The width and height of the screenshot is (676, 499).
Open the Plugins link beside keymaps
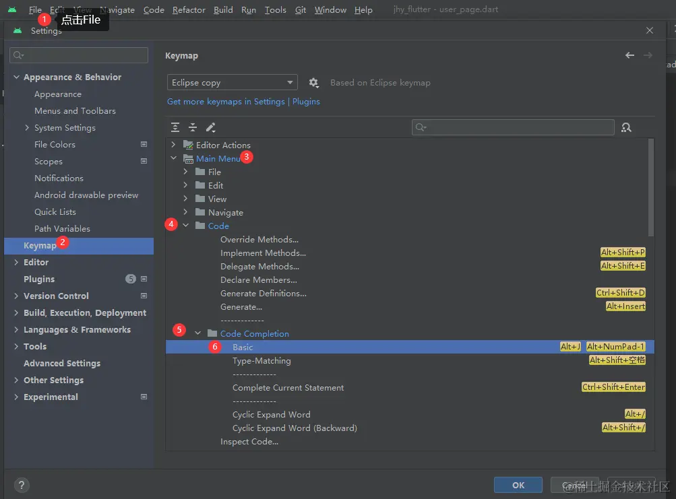pos(306,102)
